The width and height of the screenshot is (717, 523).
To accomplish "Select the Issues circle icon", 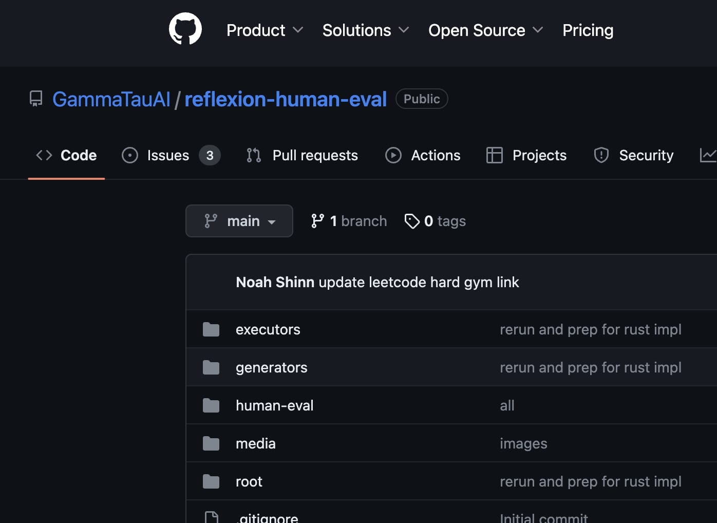I will [129, 155].
